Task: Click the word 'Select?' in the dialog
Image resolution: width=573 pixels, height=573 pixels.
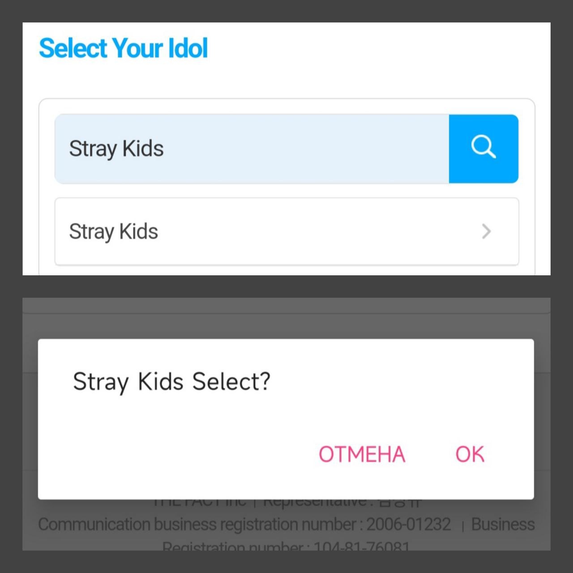Action: coord(231,382)
